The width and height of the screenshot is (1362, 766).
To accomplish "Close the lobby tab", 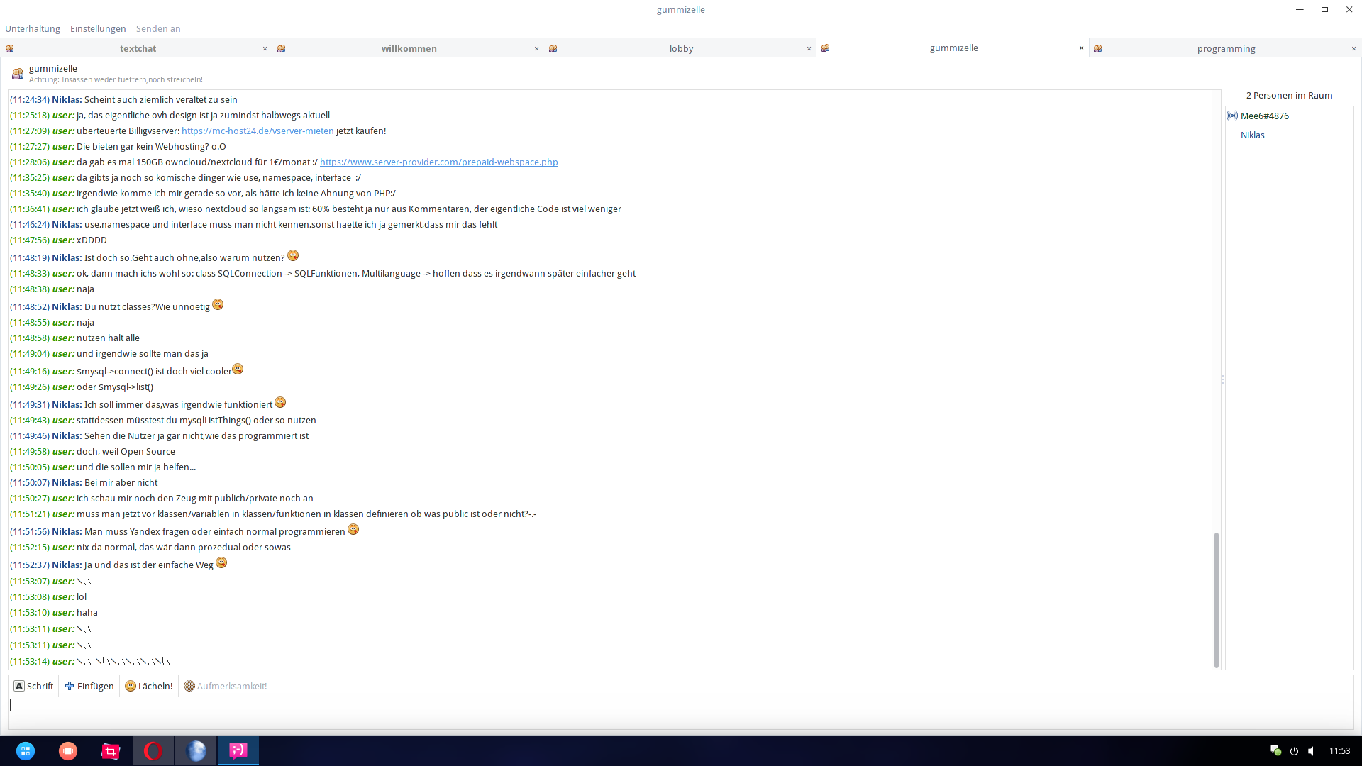I will (x=809, y=48).
